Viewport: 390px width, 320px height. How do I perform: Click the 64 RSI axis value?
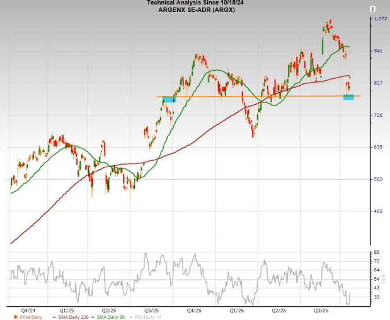[x=377, y=270]
